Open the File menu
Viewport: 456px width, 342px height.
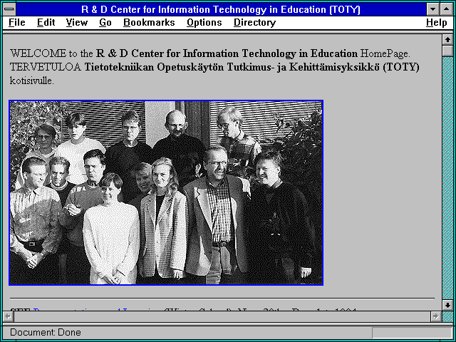(17, 23)
